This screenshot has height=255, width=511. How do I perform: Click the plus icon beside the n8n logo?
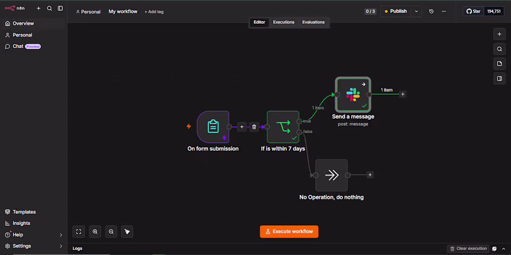coord(39,8)
